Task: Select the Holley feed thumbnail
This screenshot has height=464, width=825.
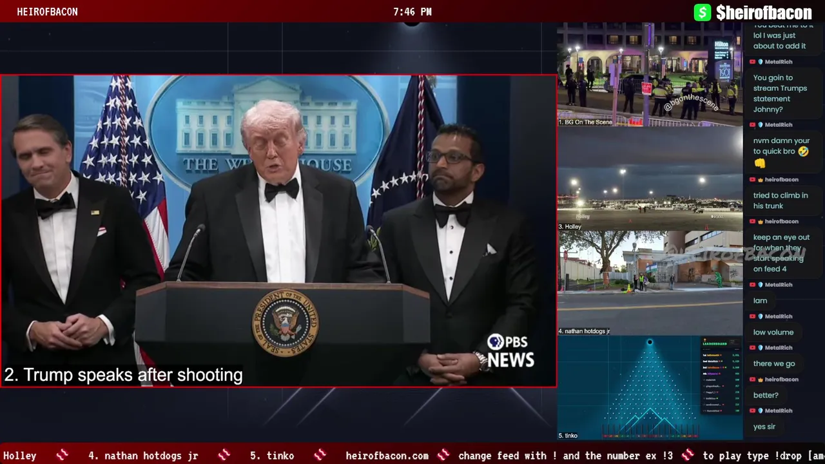Action: coord(650,179)
